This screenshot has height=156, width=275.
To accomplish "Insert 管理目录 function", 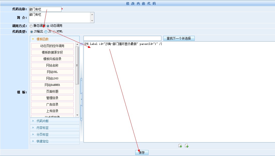I will pyautogui.click(x=52, y=98).
